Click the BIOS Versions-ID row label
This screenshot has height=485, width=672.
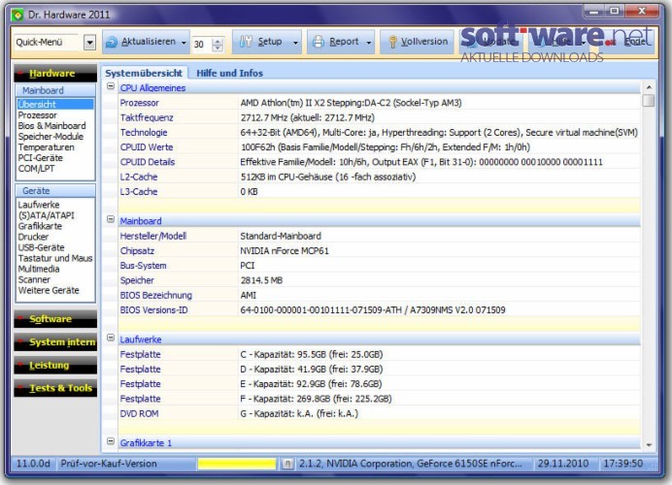point(153,310)
